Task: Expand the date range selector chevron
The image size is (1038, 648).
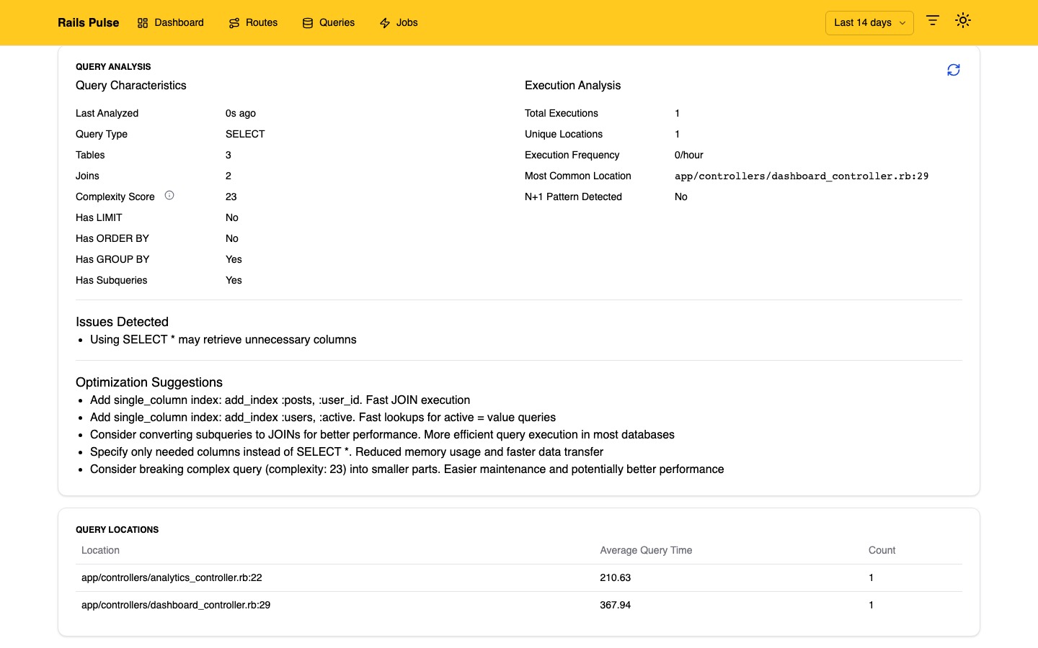Action: tap(903, 22)
